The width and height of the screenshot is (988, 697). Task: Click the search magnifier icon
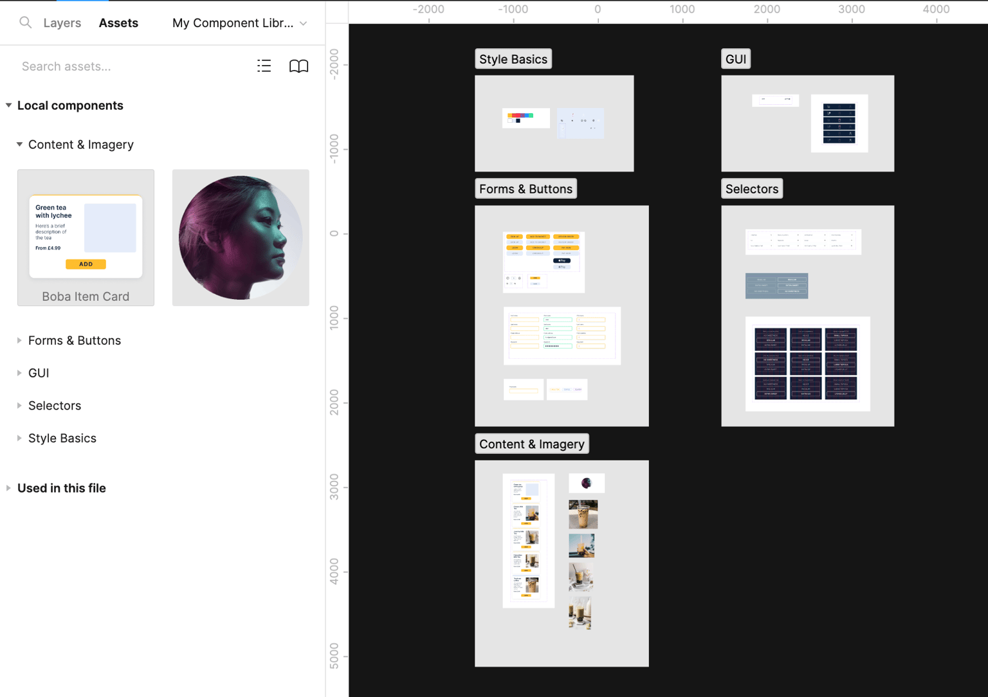click(x=25, y=23)
